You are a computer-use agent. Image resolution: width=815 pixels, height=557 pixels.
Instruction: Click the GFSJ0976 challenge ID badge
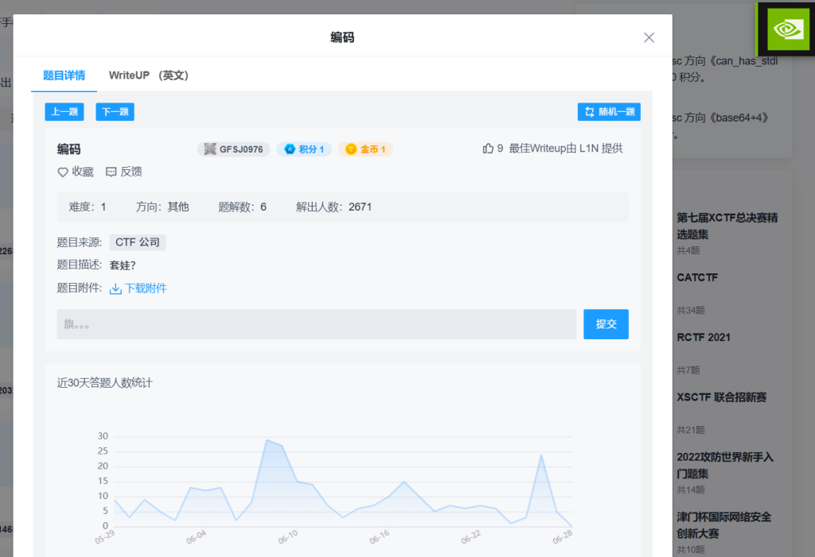click(x=233, y=149)
